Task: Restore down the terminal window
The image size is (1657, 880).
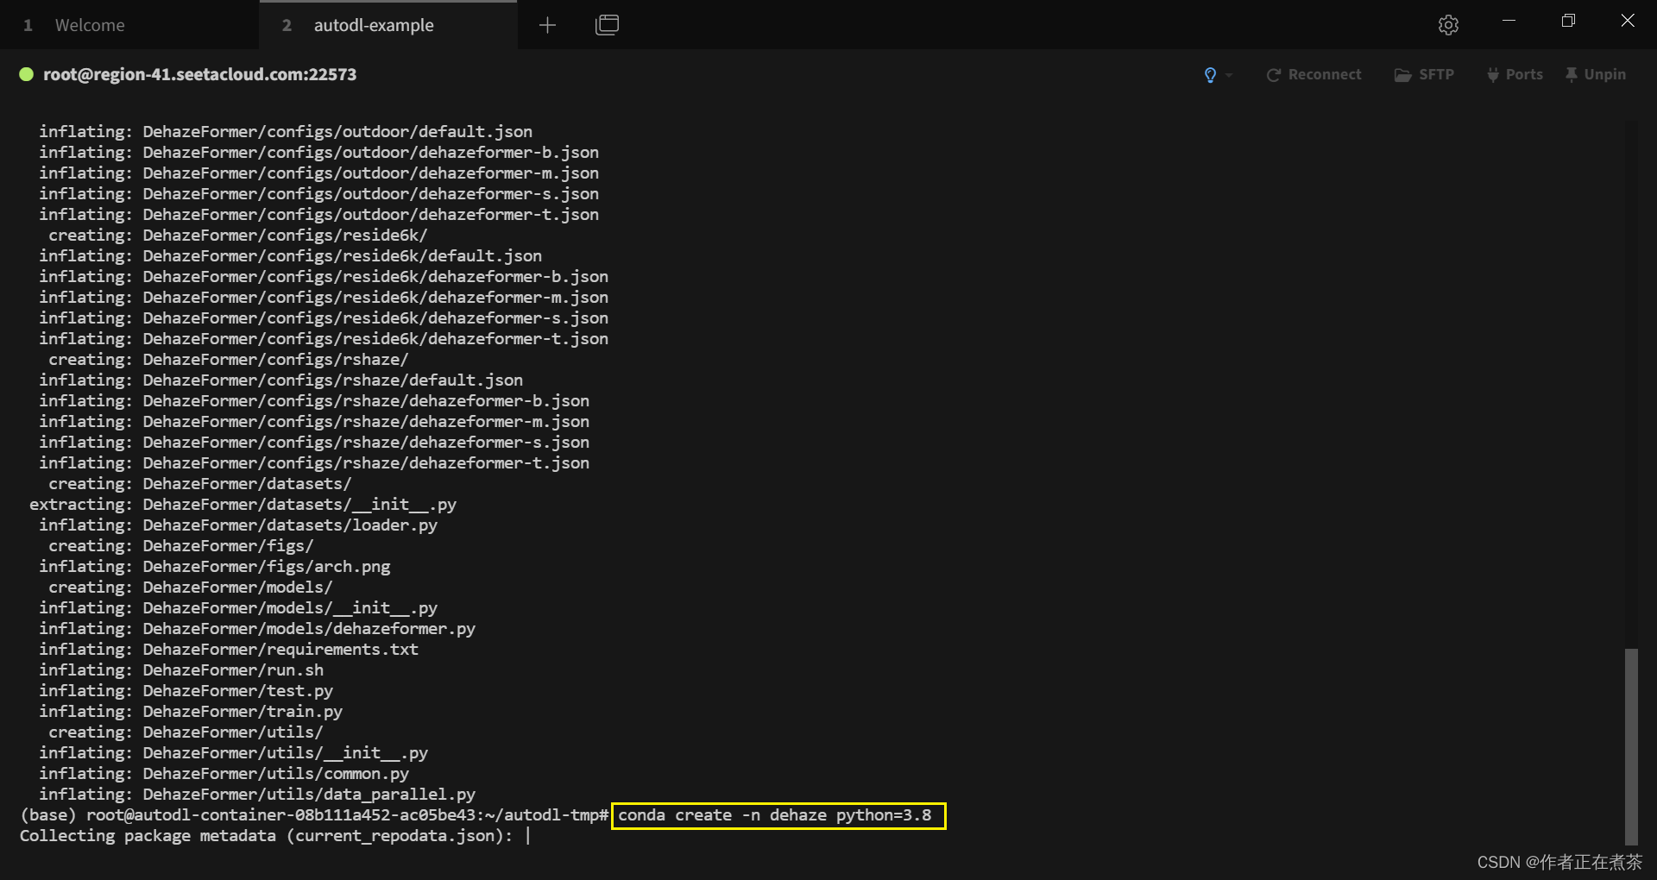Action: (x=1568, y=21)
